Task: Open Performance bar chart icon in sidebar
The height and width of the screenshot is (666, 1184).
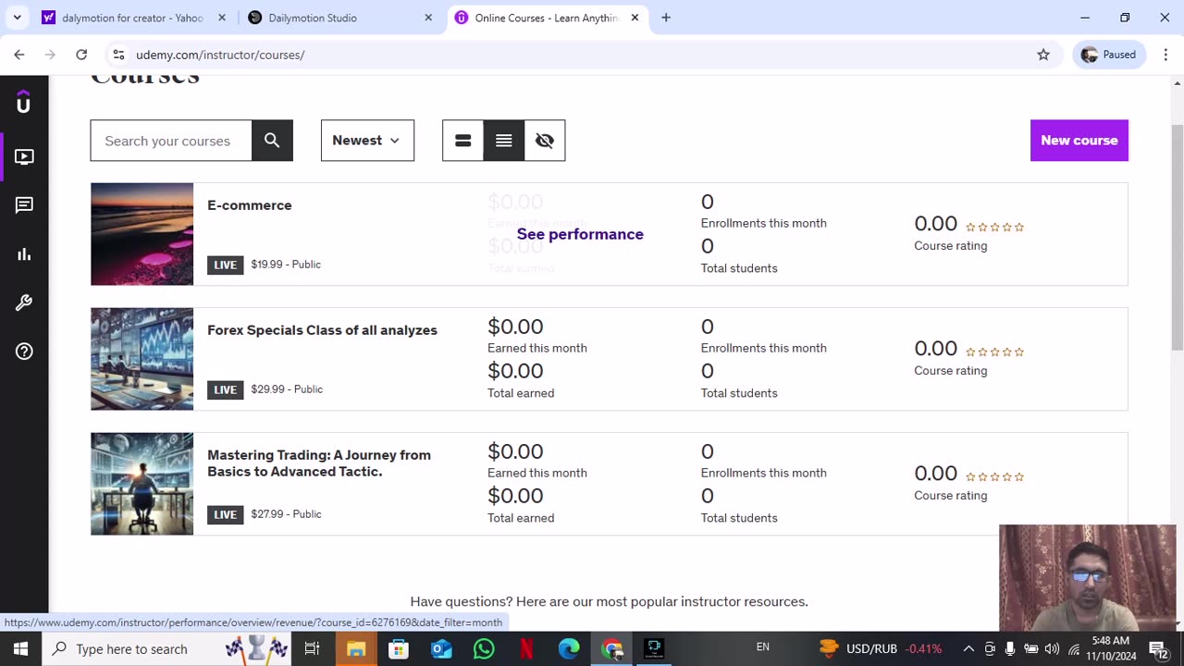Action: tap(24, 254)
